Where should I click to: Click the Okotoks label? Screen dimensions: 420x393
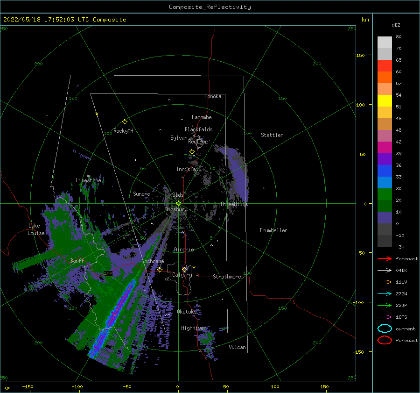tap(187, 311)
